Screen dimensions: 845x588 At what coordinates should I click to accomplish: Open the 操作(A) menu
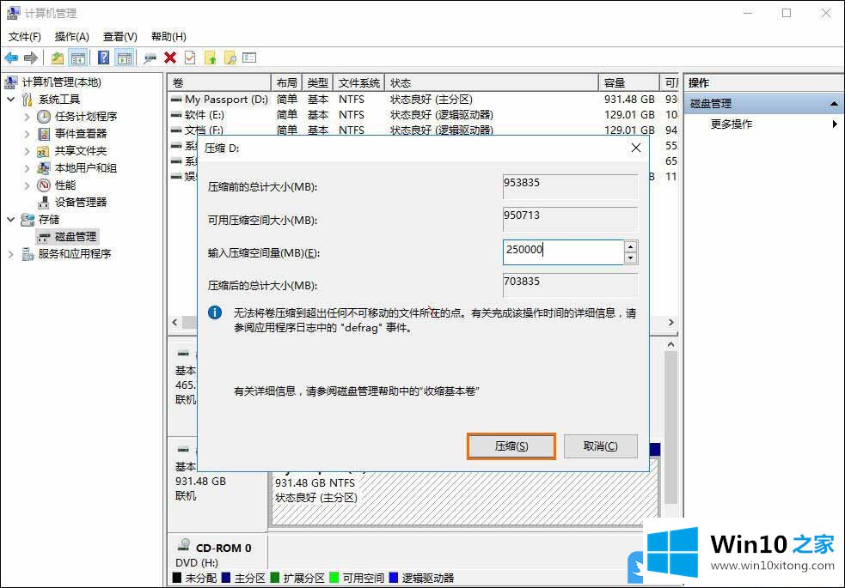[x=71, y=37]
